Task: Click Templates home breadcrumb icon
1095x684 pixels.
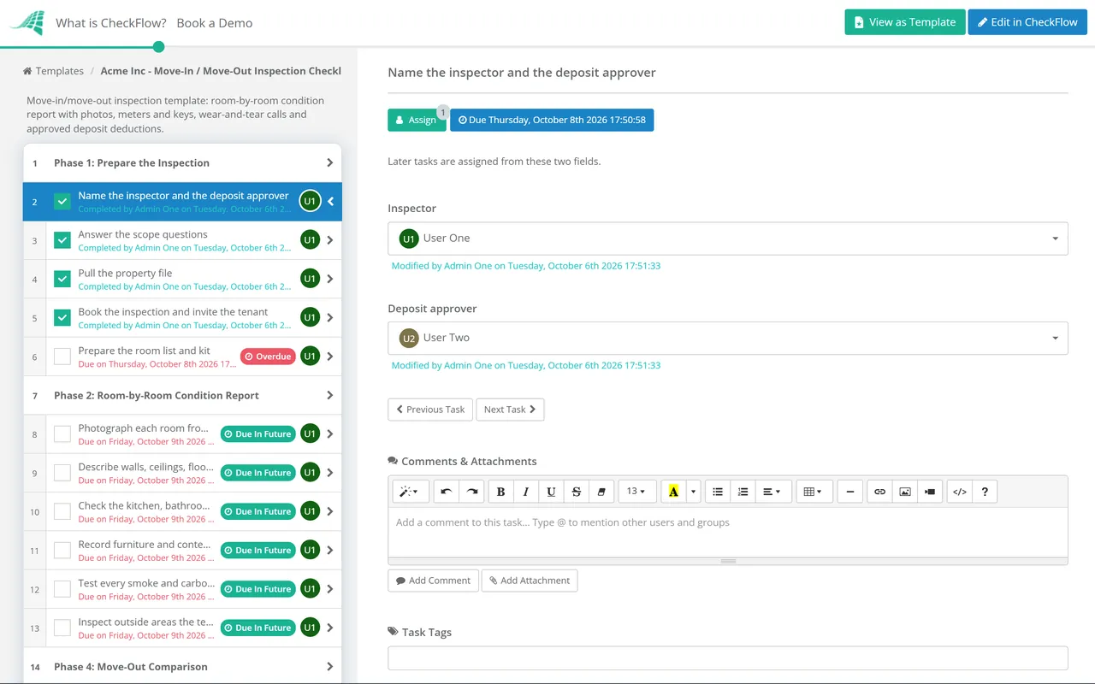Action: [x=27, y=71]
